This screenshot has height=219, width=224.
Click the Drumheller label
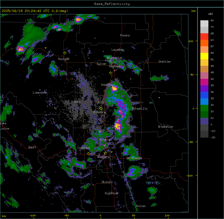click(x=166, y=127)
